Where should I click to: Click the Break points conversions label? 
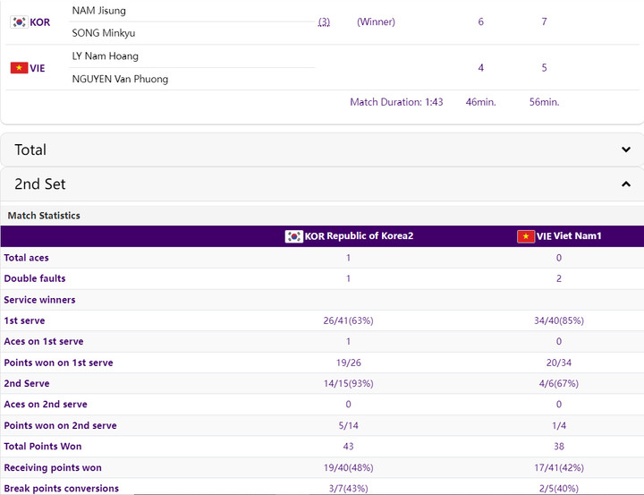click(61, 489)
